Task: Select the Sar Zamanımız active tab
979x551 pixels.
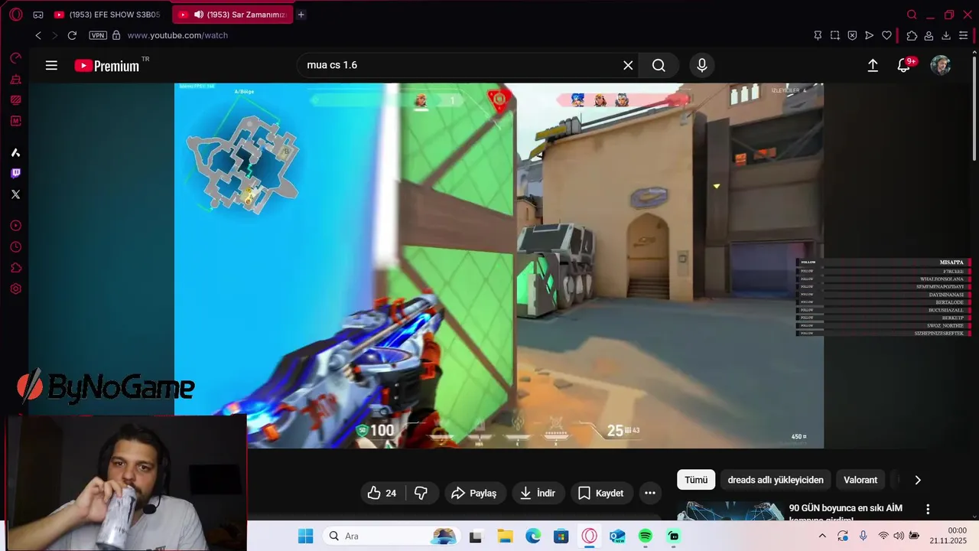Action: tap(233, 15)
